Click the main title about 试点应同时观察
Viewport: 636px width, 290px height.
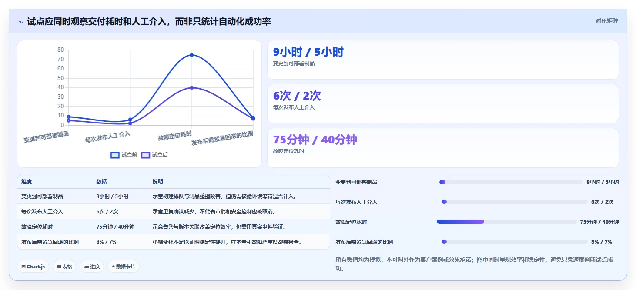click(x=149, y=21)
